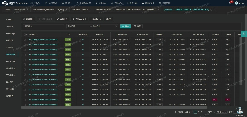This screenshot has width=247, height=117.
Task: Open the notification bell with red badge
Action: click(x=230, y=3)
